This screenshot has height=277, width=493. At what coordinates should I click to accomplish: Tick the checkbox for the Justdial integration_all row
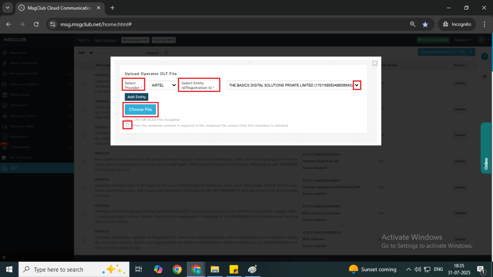click(84, 162)
